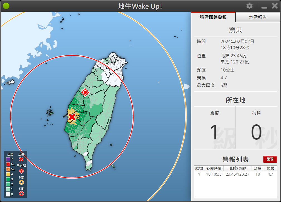Click the 規模 column header in alert list
This screenshot has width=281, height=202.
point(270,168)
